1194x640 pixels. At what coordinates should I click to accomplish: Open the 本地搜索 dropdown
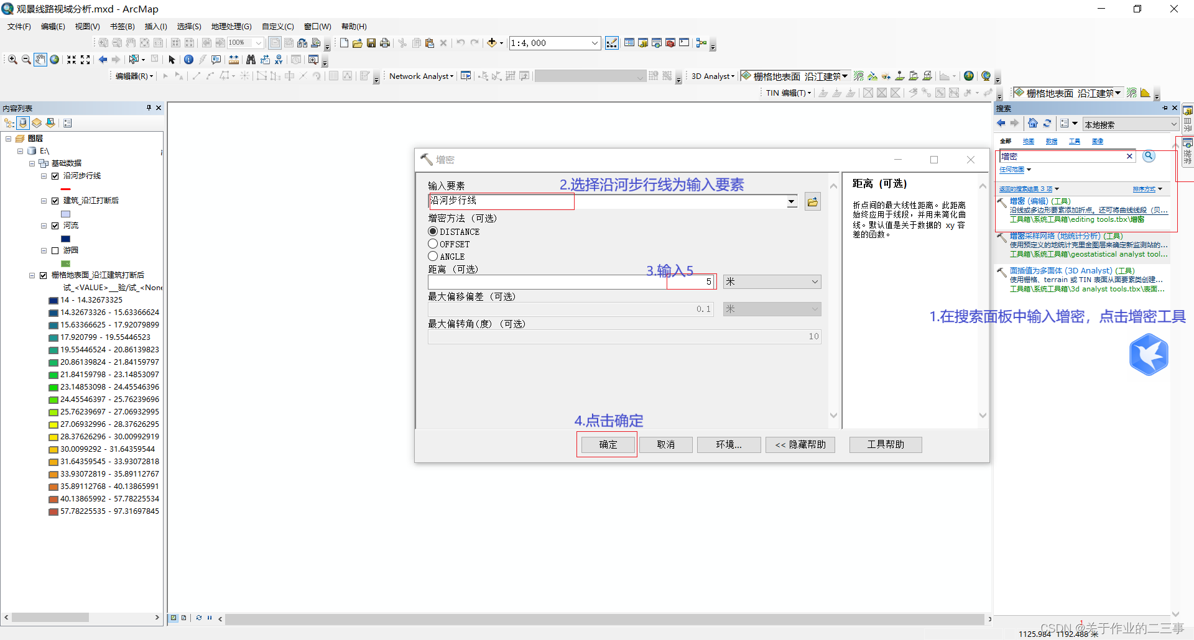(x=1130, y=124)
